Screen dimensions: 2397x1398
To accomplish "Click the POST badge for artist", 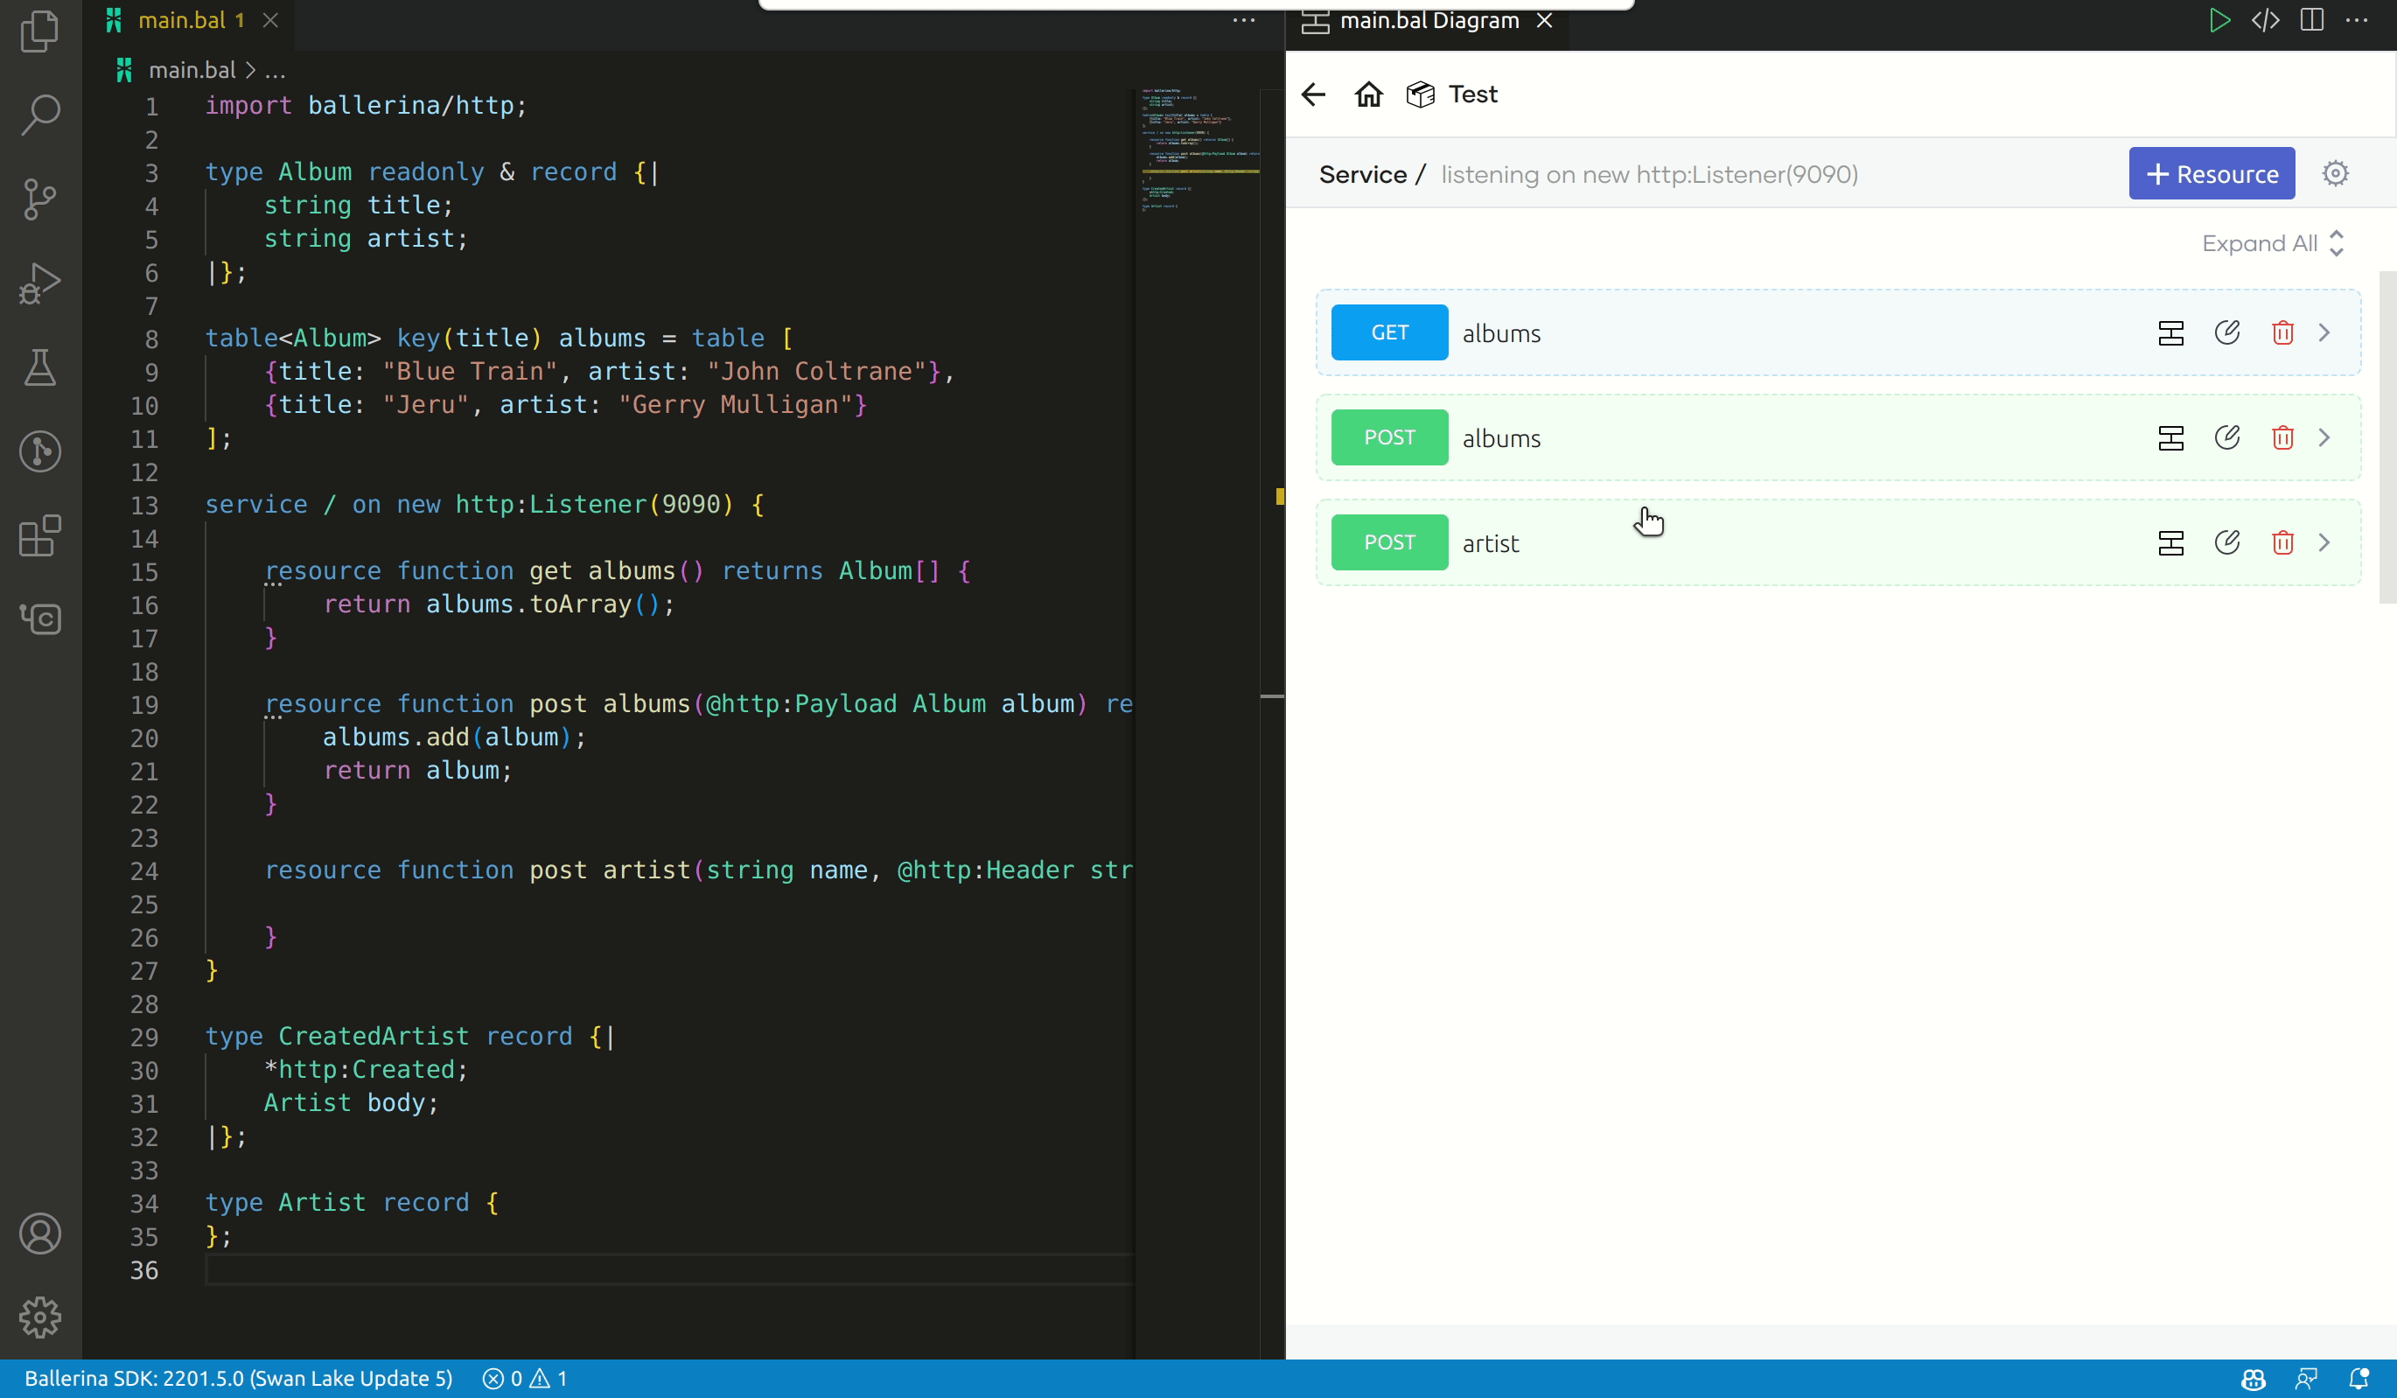I will [x=1390, y=542].
